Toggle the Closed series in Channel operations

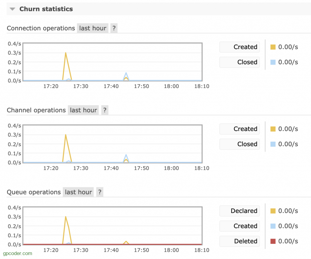(239, 144)
